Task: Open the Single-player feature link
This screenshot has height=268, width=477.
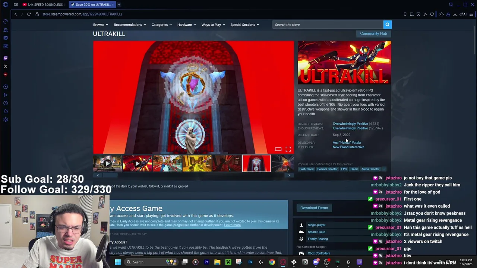Action: (316, 225)
